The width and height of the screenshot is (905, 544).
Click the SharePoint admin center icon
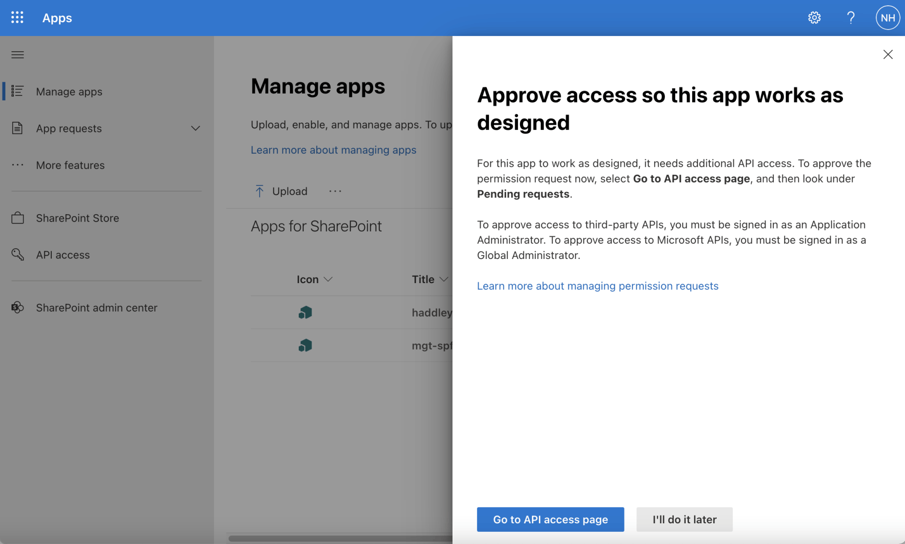(18, 307)
